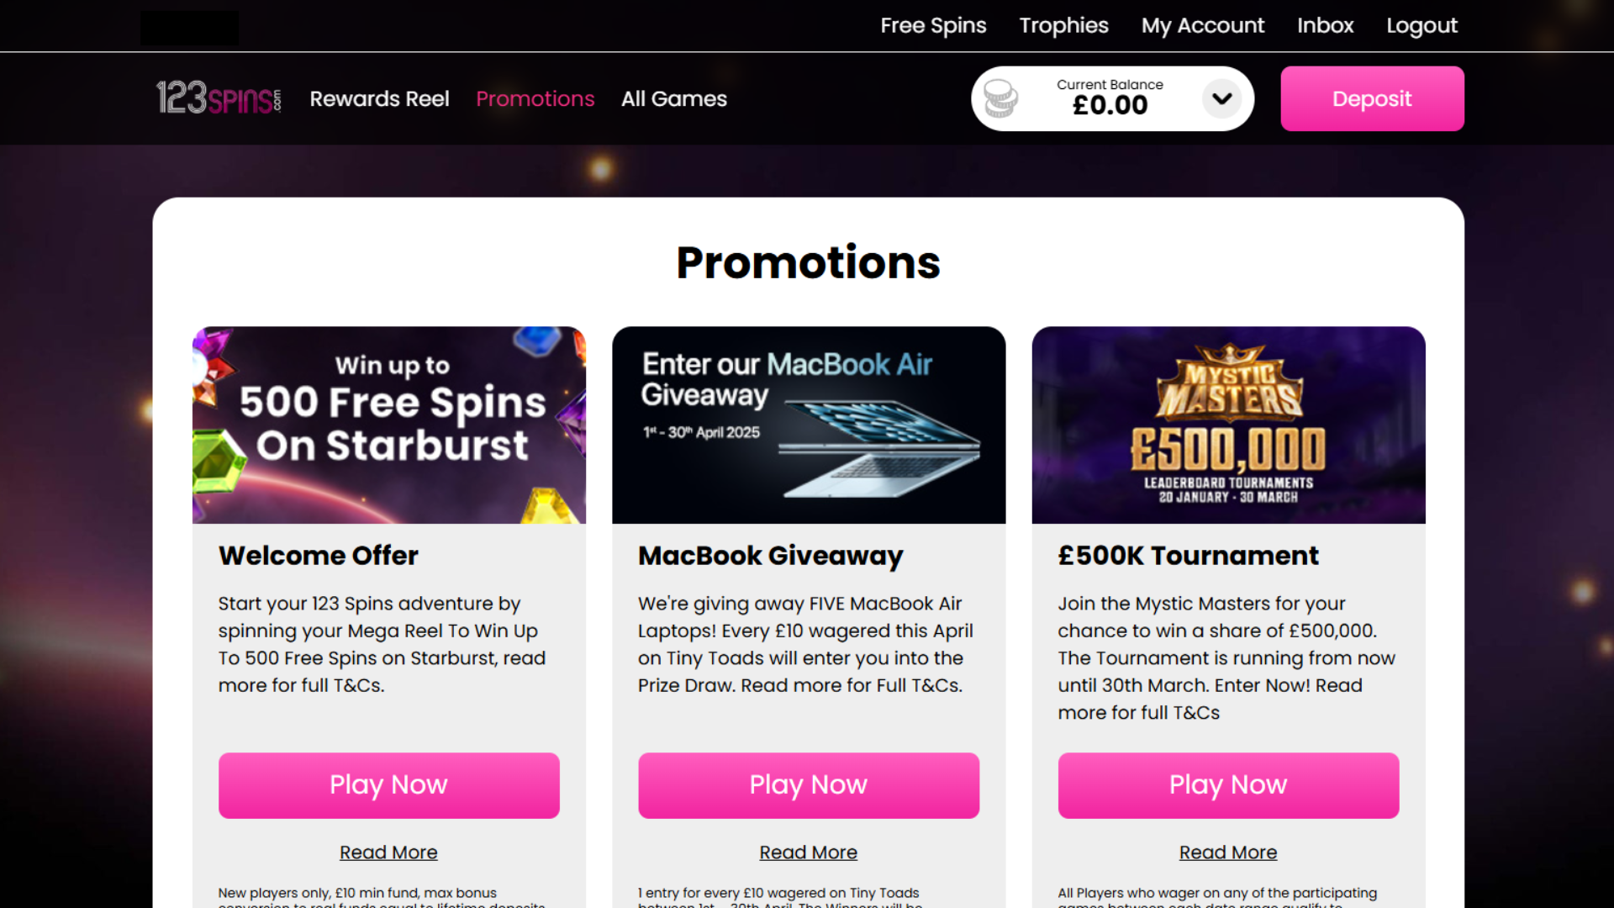Viewport: 1614px width, 908px height.
Task: Click the 123Spins logo
Action: [x=219, y=98]
